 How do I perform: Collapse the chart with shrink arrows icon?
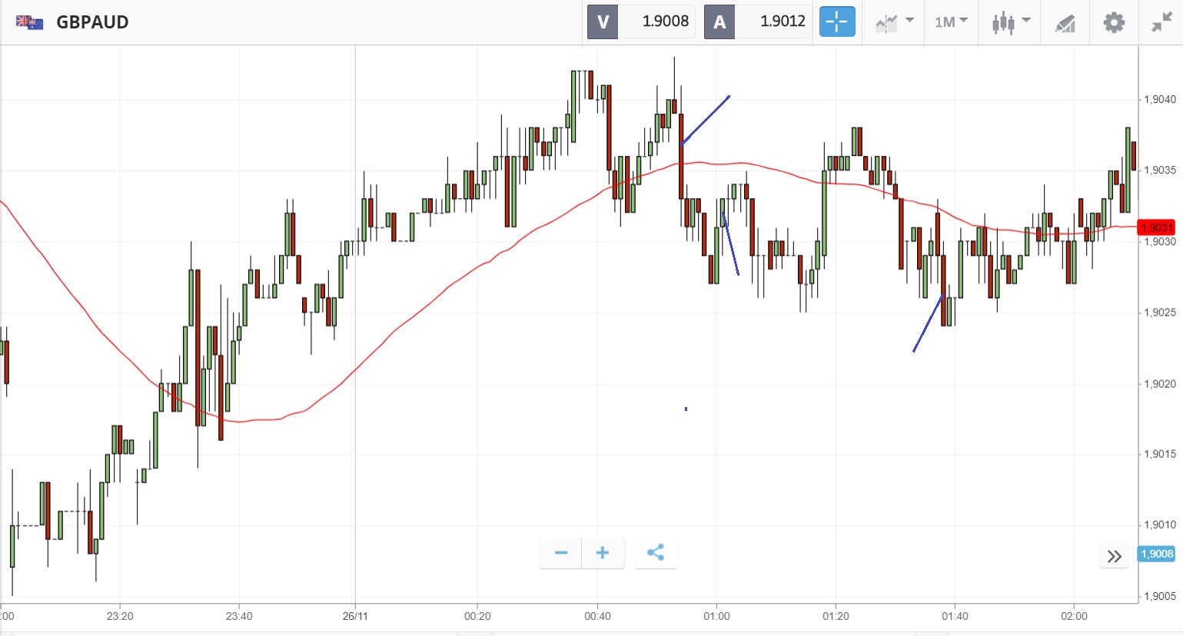1161,22
